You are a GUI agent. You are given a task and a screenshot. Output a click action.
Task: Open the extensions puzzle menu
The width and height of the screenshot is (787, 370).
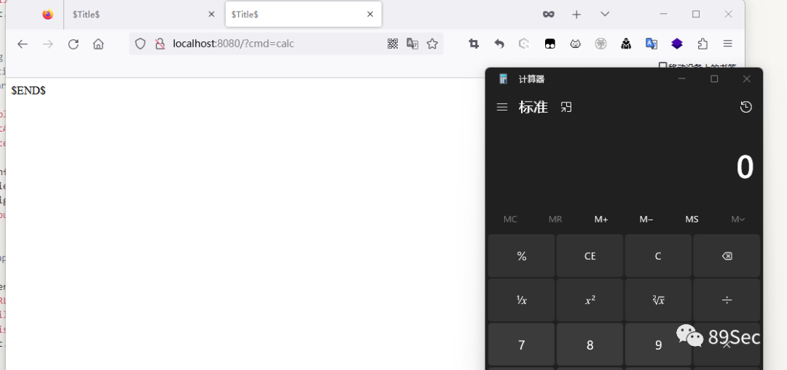pyautogui.click(x=702, y=44)
